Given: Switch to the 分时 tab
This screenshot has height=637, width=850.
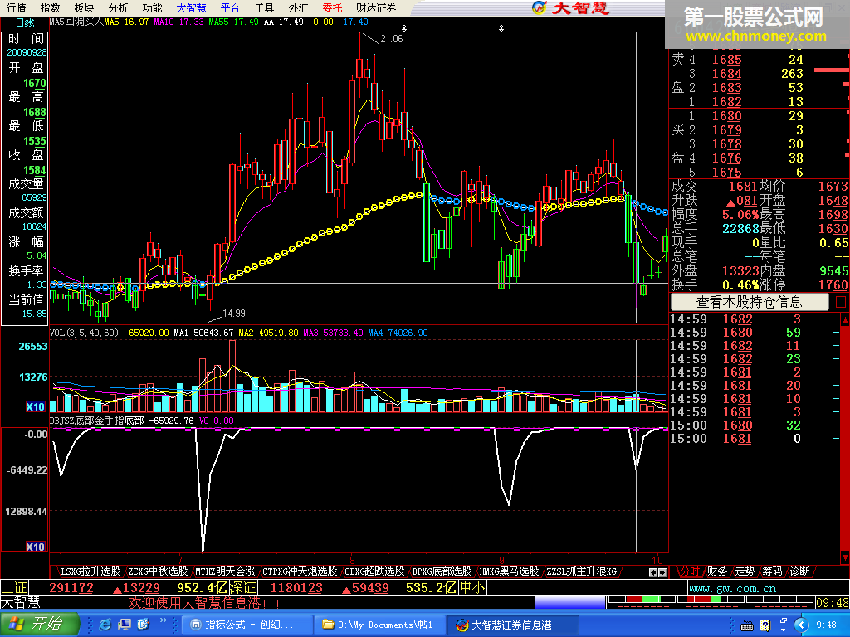Looking at the screenshot, I should (690, 571).
